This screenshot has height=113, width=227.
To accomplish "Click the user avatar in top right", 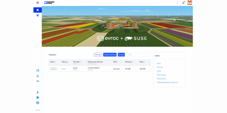I will 190,3.
